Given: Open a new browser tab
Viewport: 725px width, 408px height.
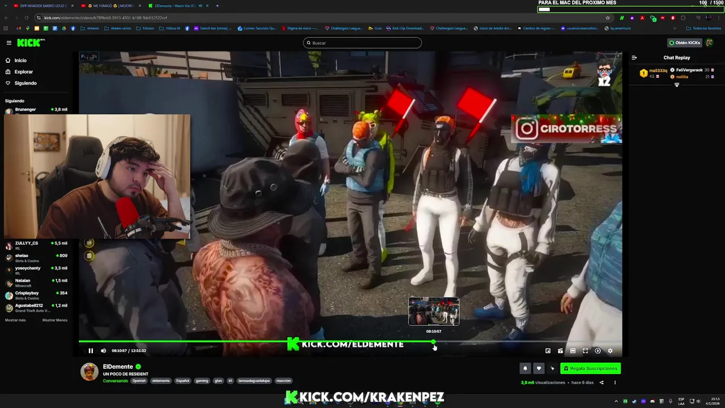Looking at the screenshot, I should [217, 6].
